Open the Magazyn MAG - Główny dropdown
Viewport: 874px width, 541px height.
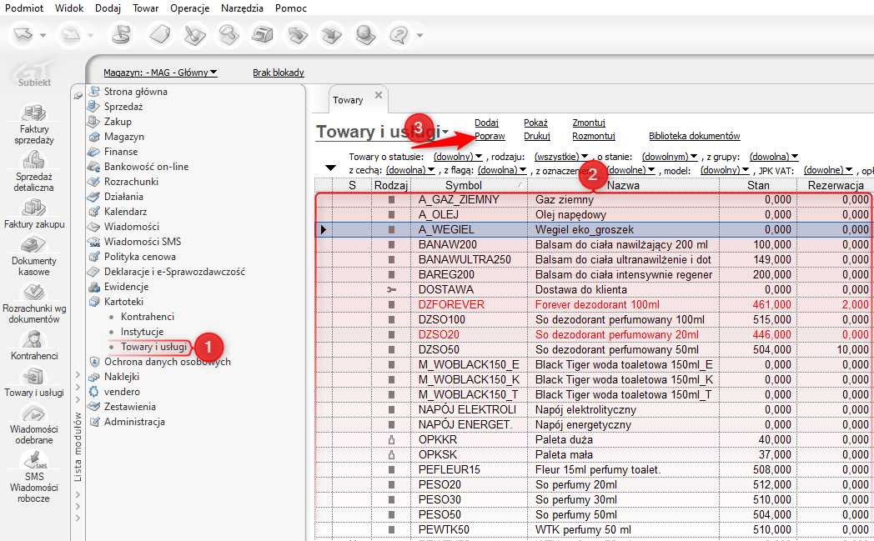tap(160, 73)
